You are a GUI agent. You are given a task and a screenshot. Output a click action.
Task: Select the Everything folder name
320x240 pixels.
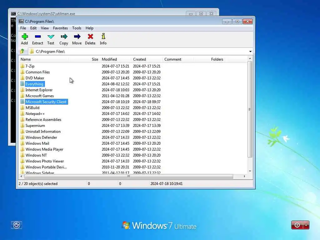click(34, 84)
